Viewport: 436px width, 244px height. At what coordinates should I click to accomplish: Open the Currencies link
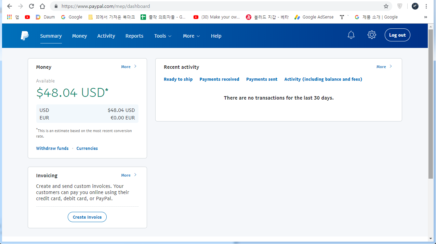pos(87,148)
